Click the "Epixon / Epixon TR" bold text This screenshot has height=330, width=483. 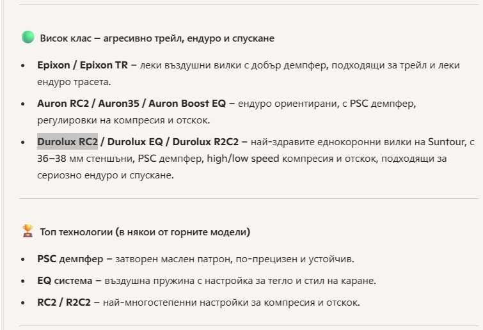[x=83, y=65]
